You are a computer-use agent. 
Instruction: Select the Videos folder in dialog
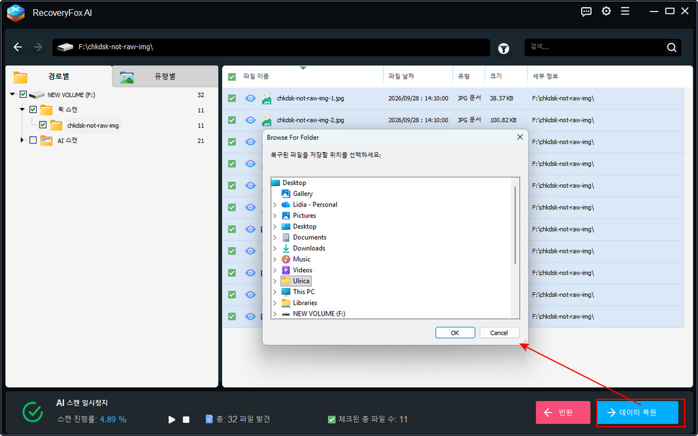coord(302,270)
